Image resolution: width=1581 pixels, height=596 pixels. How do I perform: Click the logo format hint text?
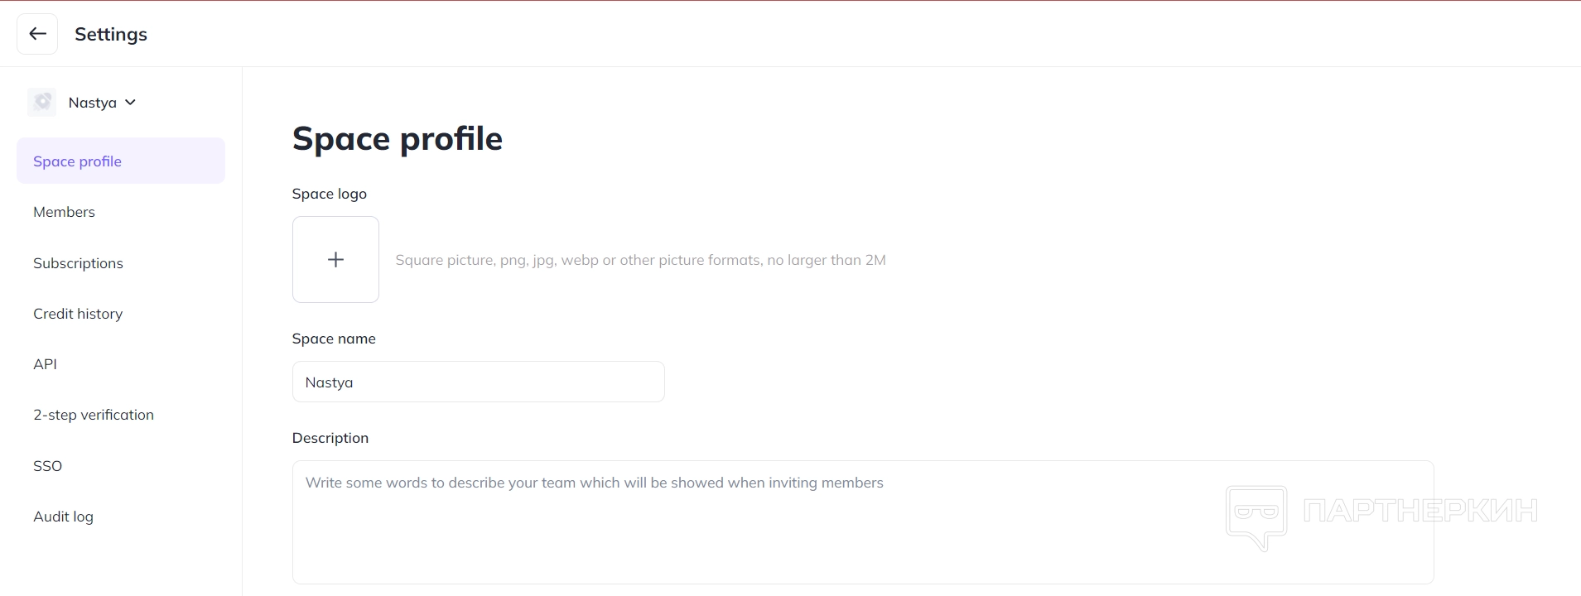coord(640,260)
